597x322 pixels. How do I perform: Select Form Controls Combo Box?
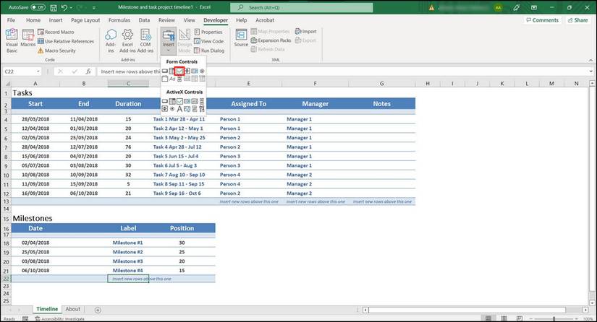tap(172, 71)
